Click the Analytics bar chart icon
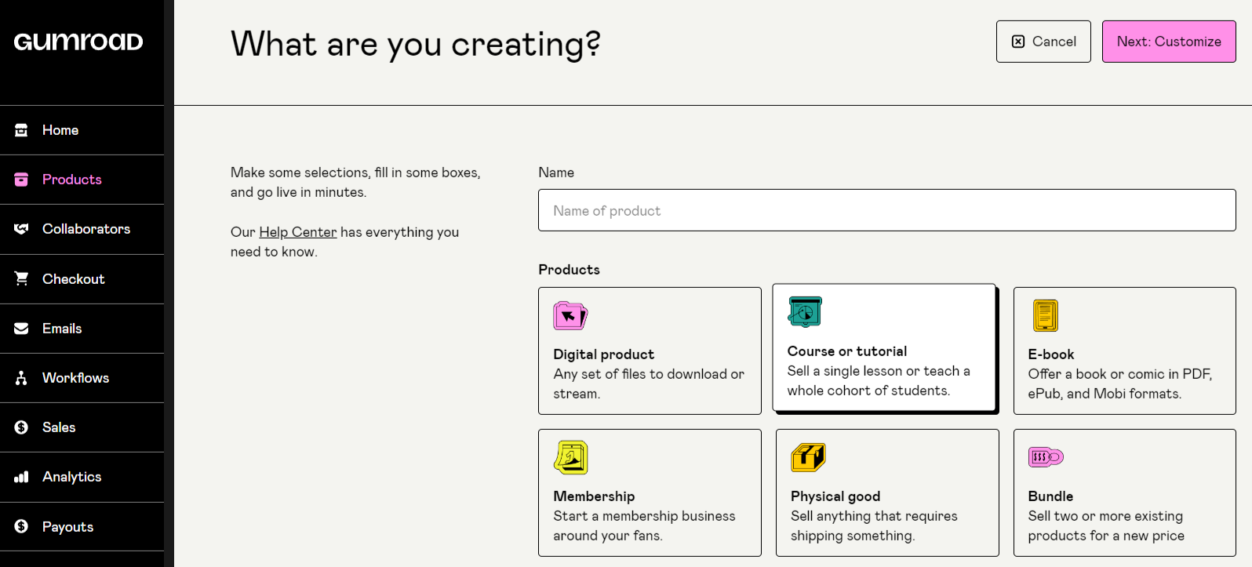Image resolution: width=1252 pixels, height=567 pixels. [x=21, y=477]
